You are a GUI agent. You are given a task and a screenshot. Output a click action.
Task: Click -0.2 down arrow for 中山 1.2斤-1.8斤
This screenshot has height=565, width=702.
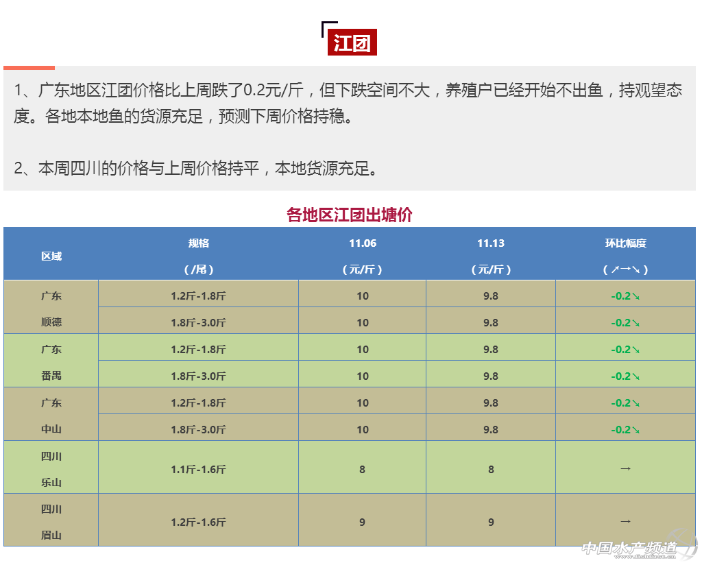[625, 402]
